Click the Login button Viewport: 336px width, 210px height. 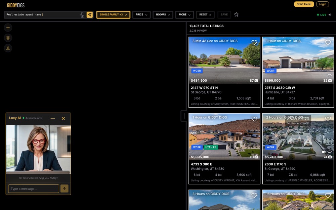pyautogui.click(x=322, y=4)
